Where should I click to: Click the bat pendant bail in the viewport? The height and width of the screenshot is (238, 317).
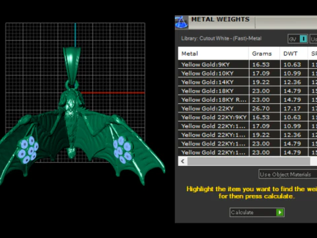(72, 65)
